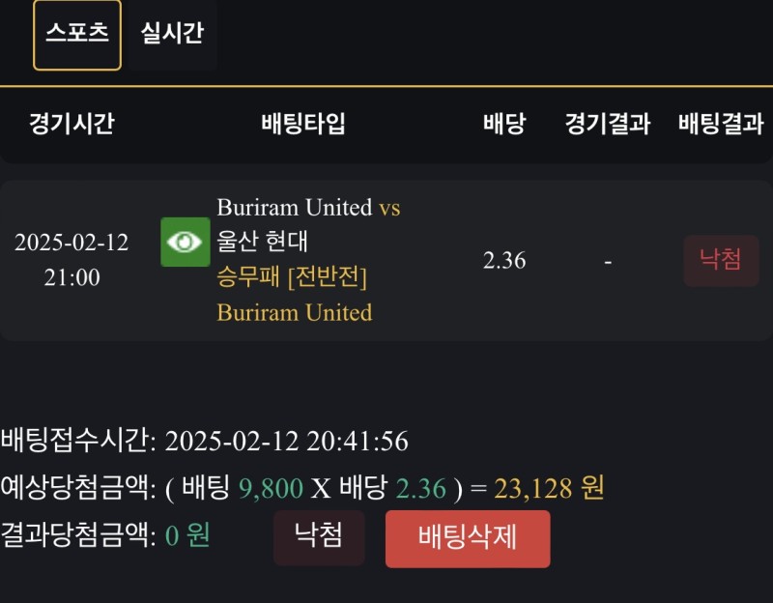Click the 승무패 [전반전] bet type text
The width and height of the screenshot is (773, 603).
pyautogui.click(x=292, y=277)
